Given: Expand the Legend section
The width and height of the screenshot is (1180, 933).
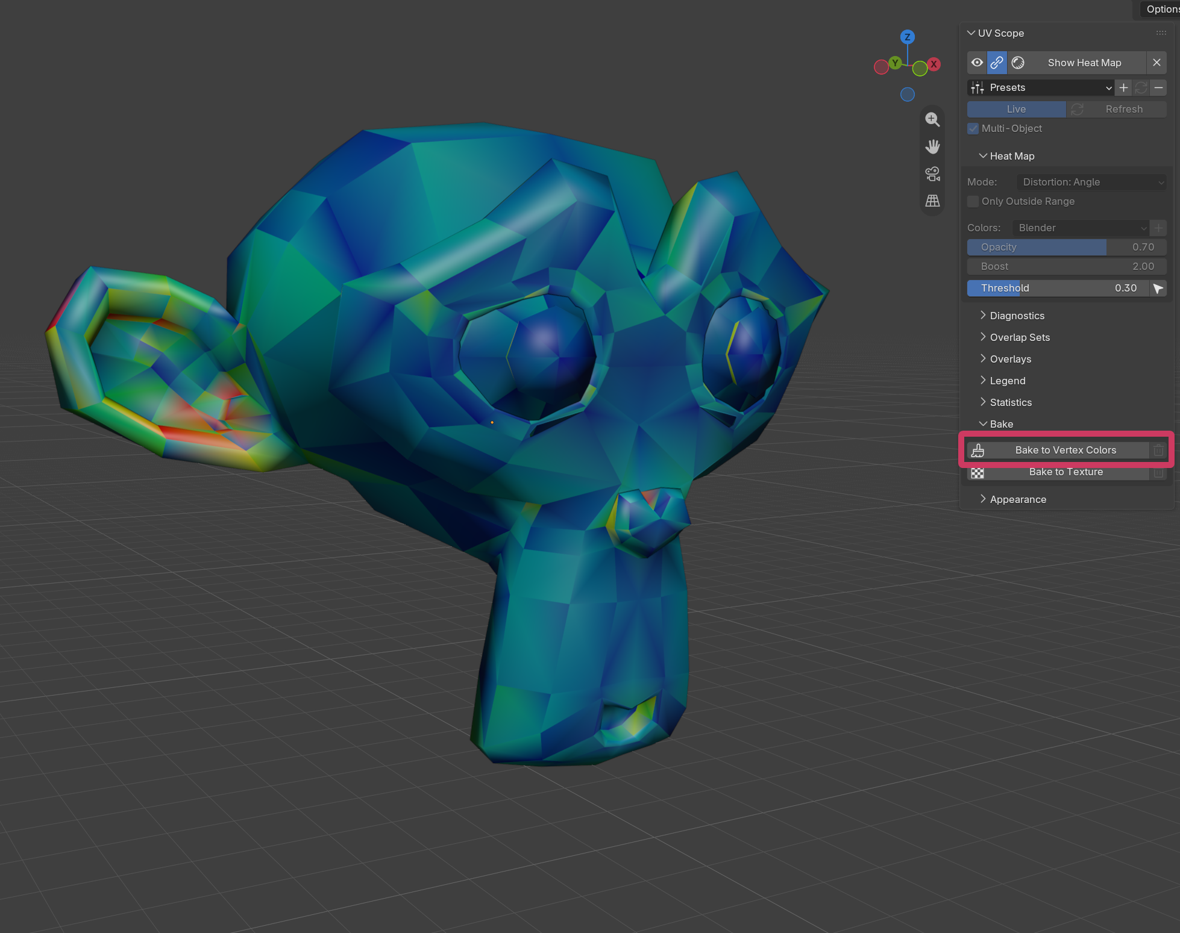Looking at the screenshot, I should pyautogui.click(x=1002, y=381).
